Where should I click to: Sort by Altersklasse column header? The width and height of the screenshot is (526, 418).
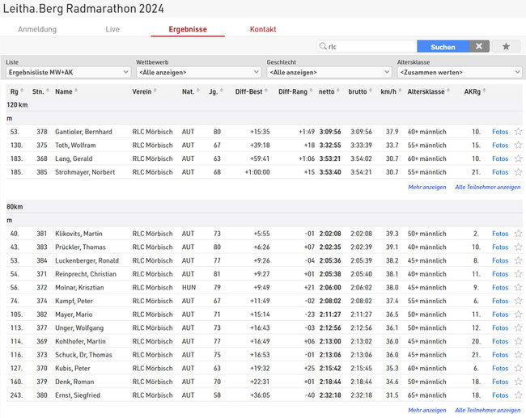(x=428, y=91)
